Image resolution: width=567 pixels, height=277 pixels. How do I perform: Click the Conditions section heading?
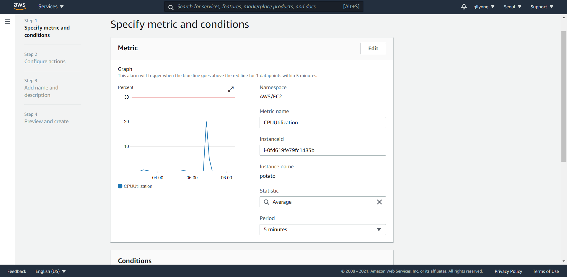pos(135,261)
